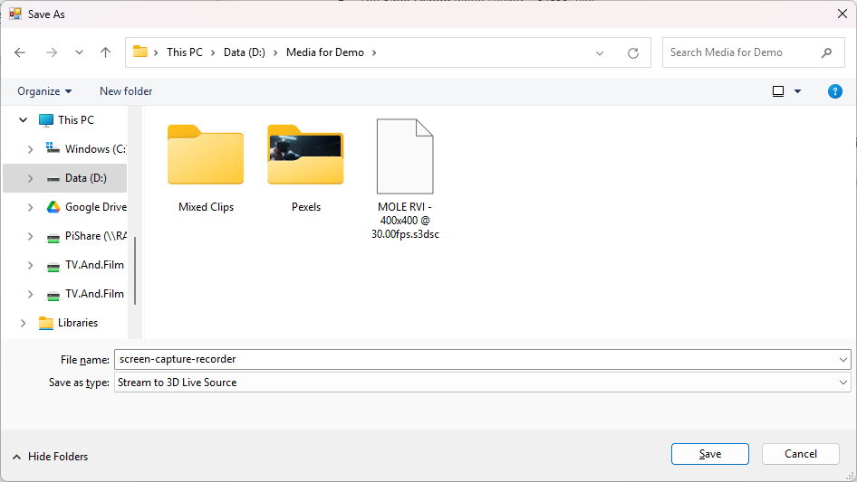The image size is (857, 482).
Task: Collapse the This PC tree node
Action: 23,119
